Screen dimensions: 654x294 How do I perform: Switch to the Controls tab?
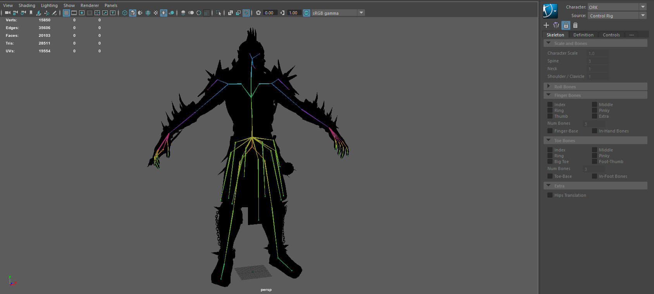[611, 35]
